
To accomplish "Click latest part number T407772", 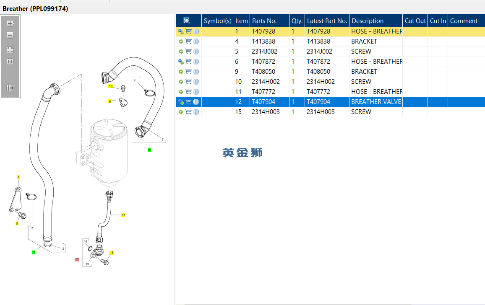I will (x=327, y=92).
